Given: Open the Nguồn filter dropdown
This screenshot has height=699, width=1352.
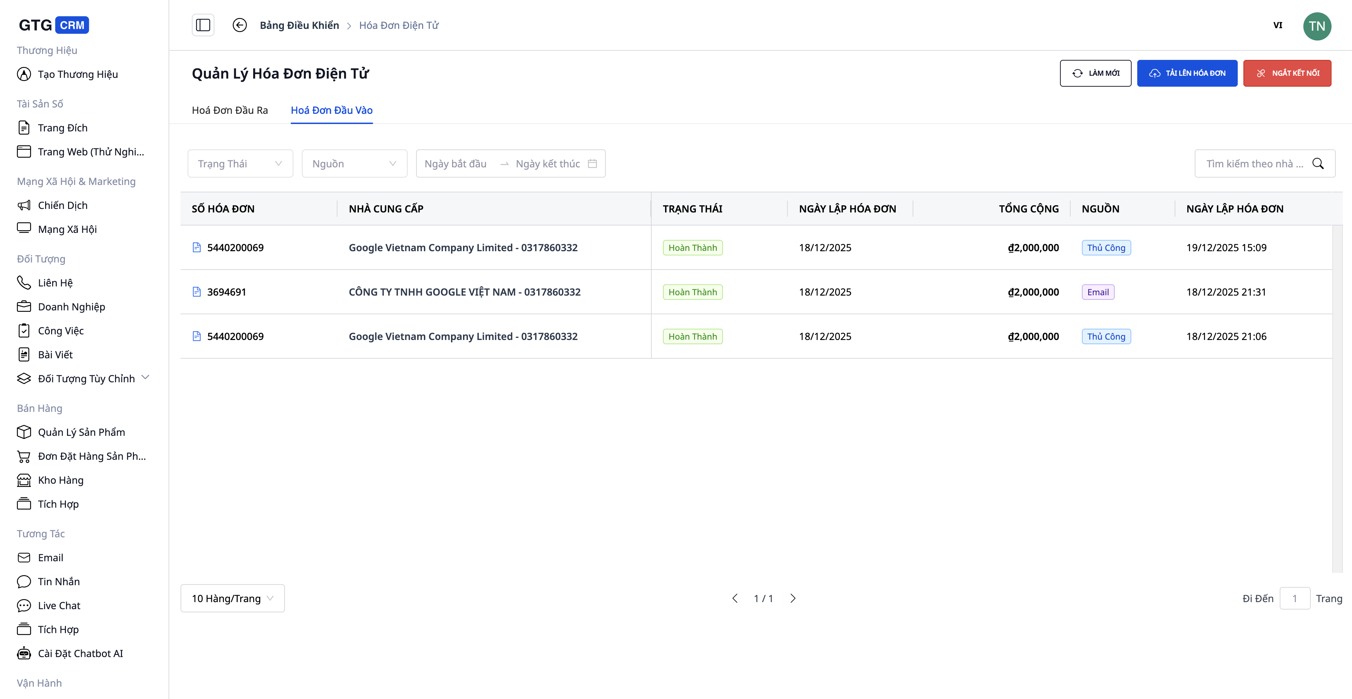Looking at the screenshot, I should click(x=354, y=163).
